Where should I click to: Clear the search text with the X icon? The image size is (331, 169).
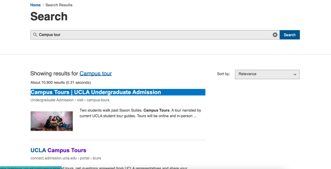(275, 35)
